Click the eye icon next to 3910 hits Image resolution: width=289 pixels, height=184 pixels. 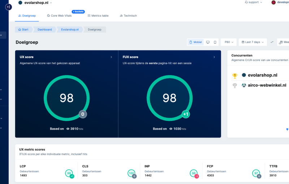click(68, 129)
